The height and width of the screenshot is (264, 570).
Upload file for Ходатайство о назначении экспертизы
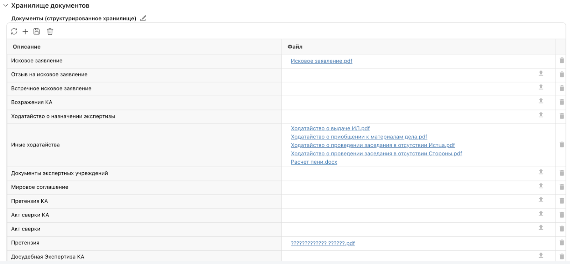pyautogui.click(x=541, y=115)
